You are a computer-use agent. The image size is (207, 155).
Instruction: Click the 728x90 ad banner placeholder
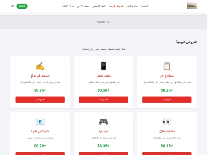(103, 22)
